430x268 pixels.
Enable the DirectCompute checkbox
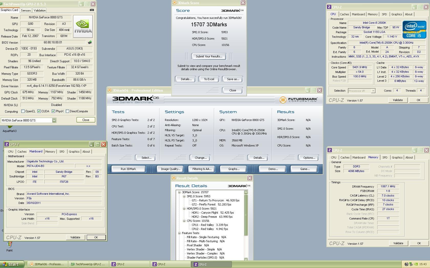point(67,111)
